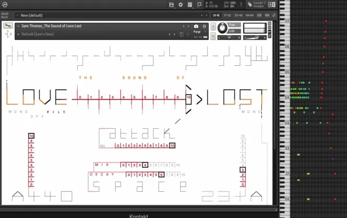Click the C1 piano key label
Viewport: 347px width, 218px height.
[x=287, y=173]
